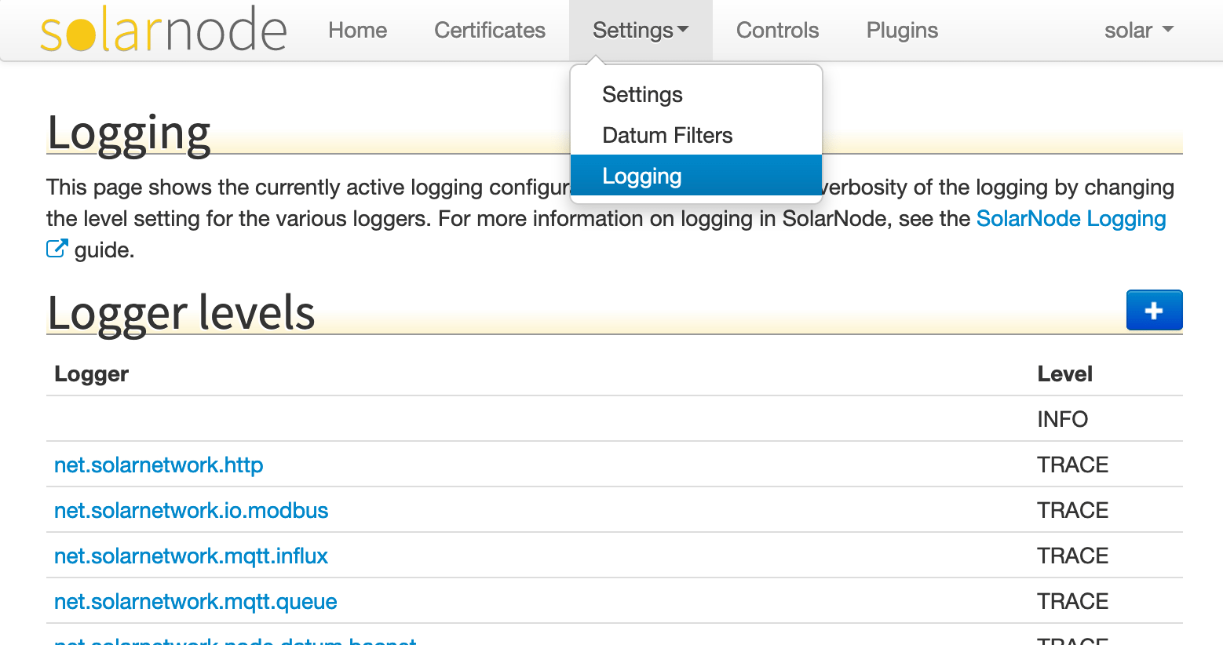This screenshot has width=1223, height=645.
Task: Open the solar user menu
Action: pyautogui.click(x=1138, y=31)
